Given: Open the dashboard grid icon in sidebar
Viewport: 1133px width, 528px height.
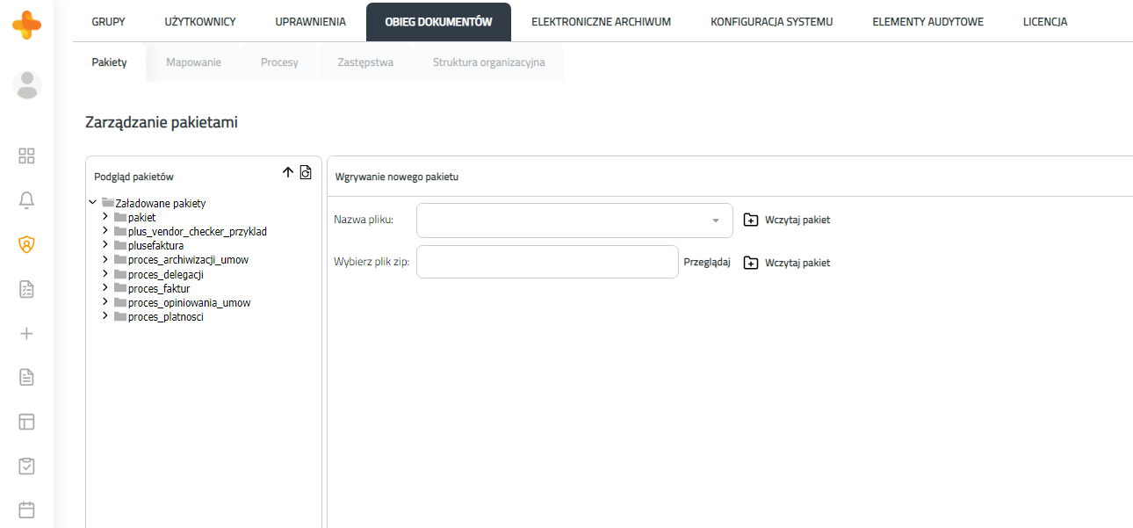Looking at the screenshot, I should [x=26, y=156].
